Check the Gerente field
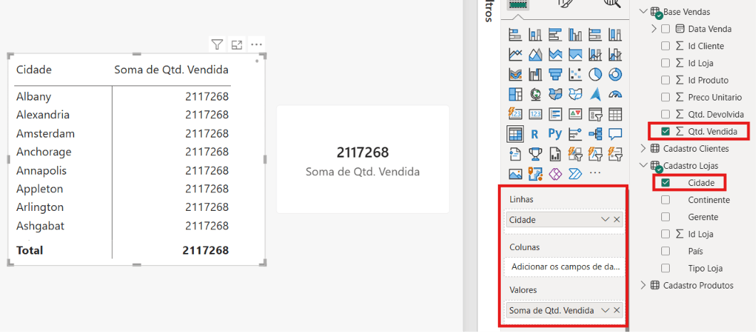 point(666,217)
